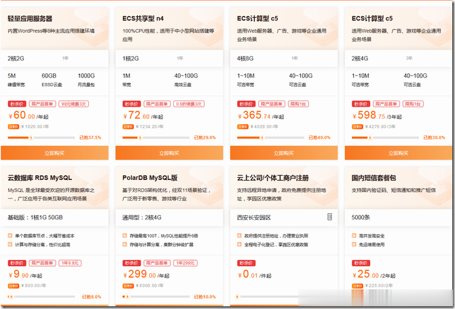The image size is (455, 309).
Task: Click the 1年9.9元 tag
Action: click(x=70, y=263)
